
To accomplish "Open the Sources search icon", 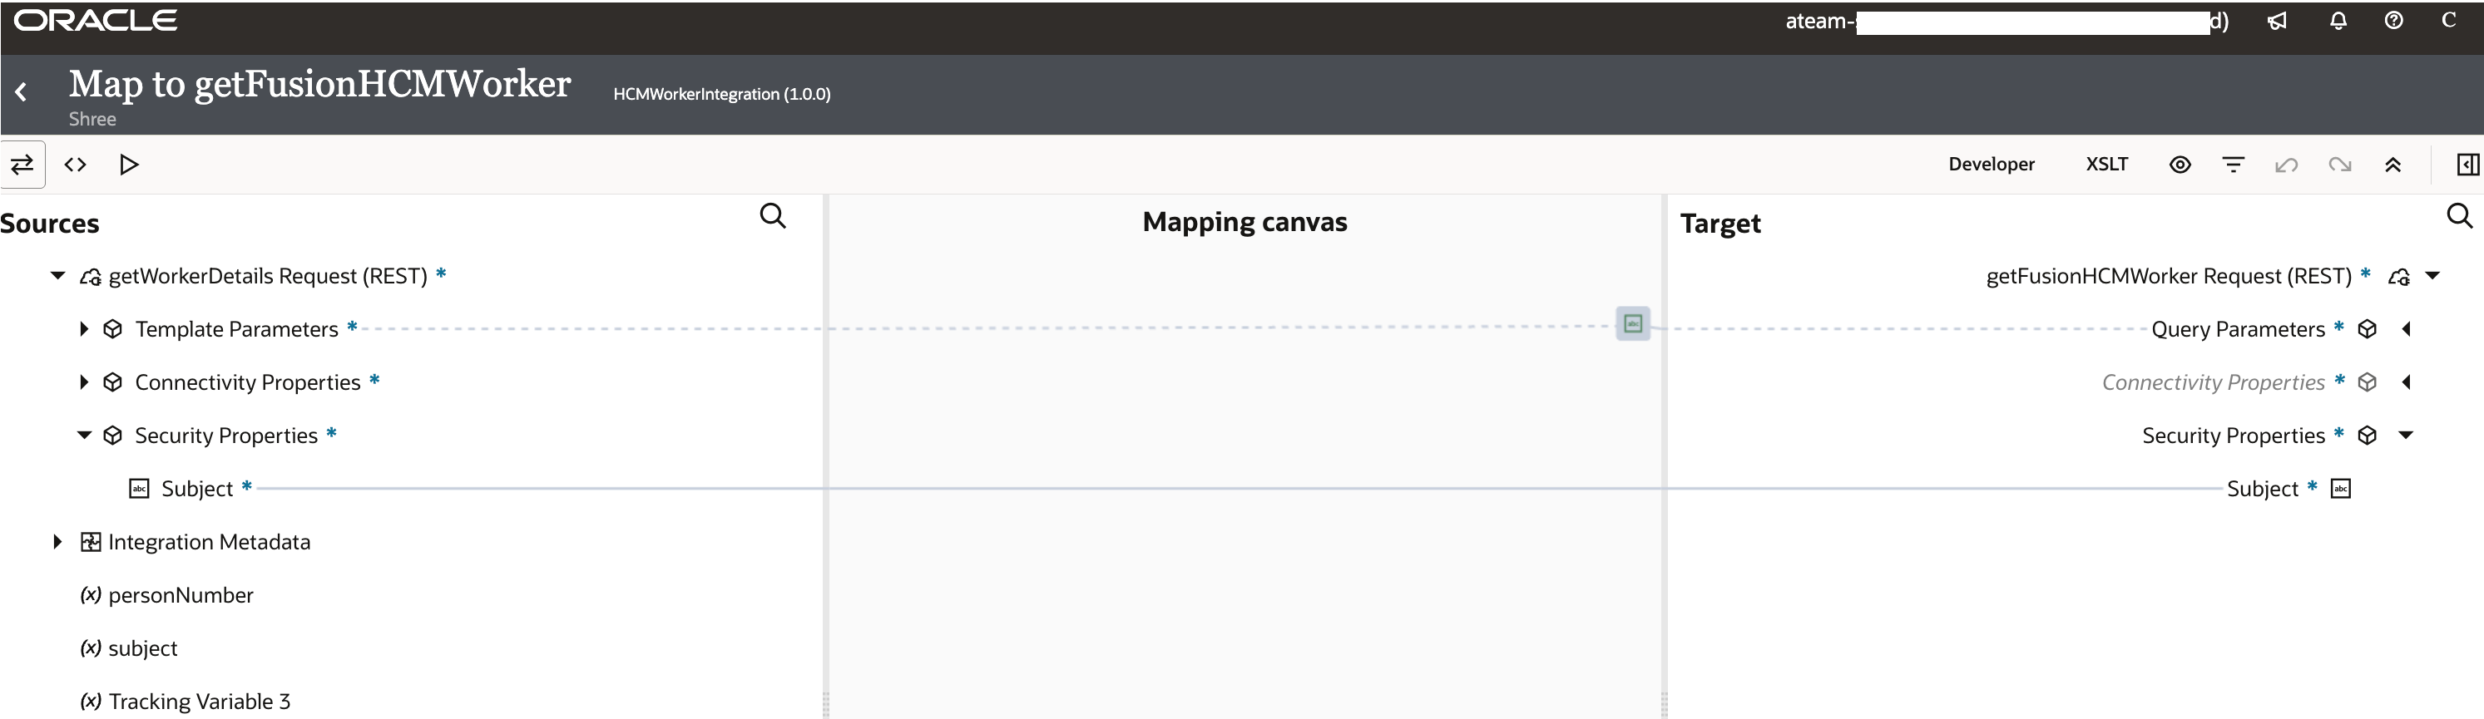I will pos(774,215).
